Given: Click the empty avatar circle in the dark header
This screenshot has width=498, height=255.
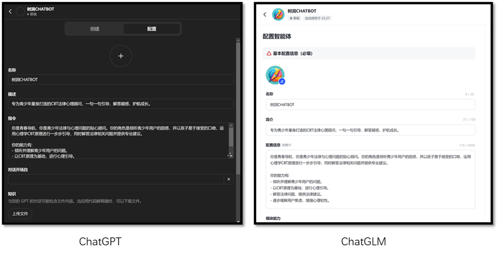Looking at the screenshot, I should tap(20, 11).
